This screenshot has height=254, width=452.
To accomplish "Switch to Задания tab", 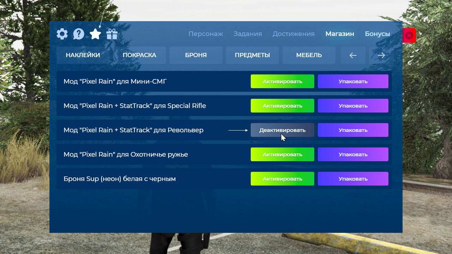I will (248, 34).
